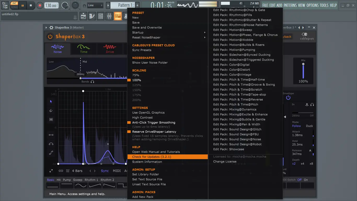Collapse envelope panel with left triangle
The height and width of the screenshot is (201, 357).
point(285,117)
